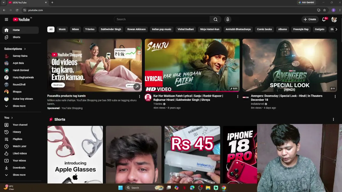Viewport: 342px width, 192px height.
Task: Click the magnifying glass search button
Action: pyautogui.click(x=216, y=19)
